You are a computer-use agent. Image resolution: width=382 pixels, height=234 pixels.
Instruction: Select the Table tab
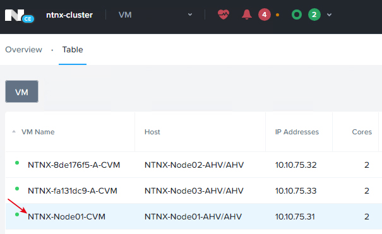click(x=73, y=50)
